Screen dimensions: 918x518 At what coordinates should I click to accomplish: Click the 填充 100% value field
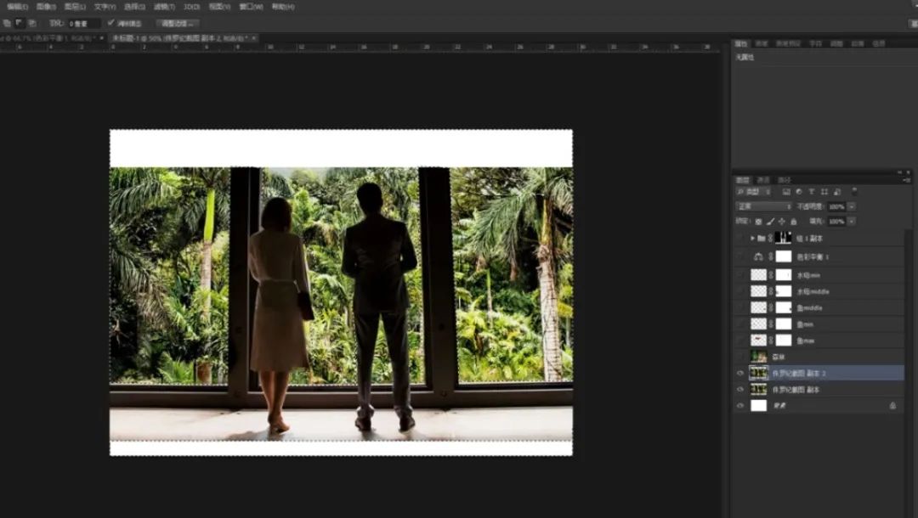pos(836,222)
